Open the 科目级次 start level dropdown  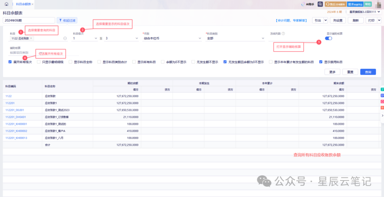[x=85, y=38]
